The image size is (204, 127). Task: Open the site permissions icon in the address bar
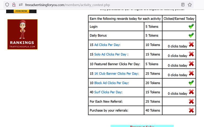pos(21,5)
